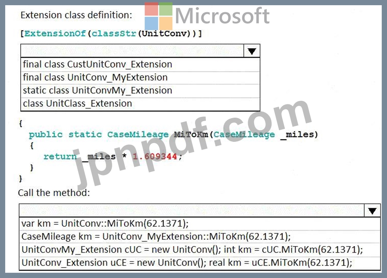This screenshot has height=278, width=387.
Task: Click the Microsoft wordmark text
Action: click(222, 16)
